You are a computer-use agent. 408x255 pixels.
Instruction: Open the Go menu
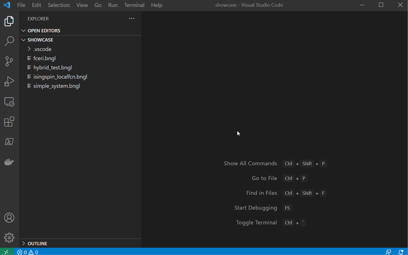98,5
